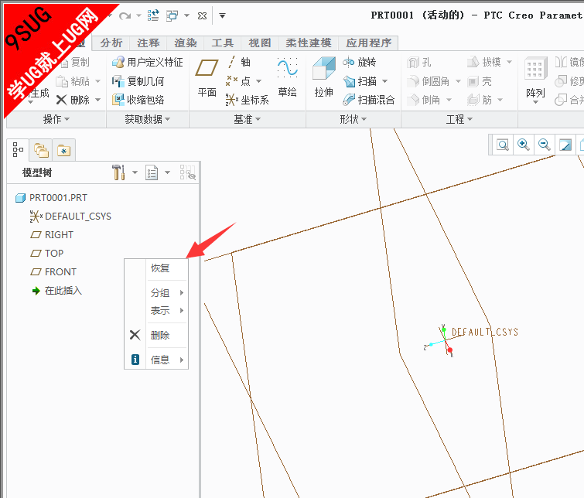584x498 pixels.
Task: Click the Close window icon in quick access
Action: click(x=202, y=15)
